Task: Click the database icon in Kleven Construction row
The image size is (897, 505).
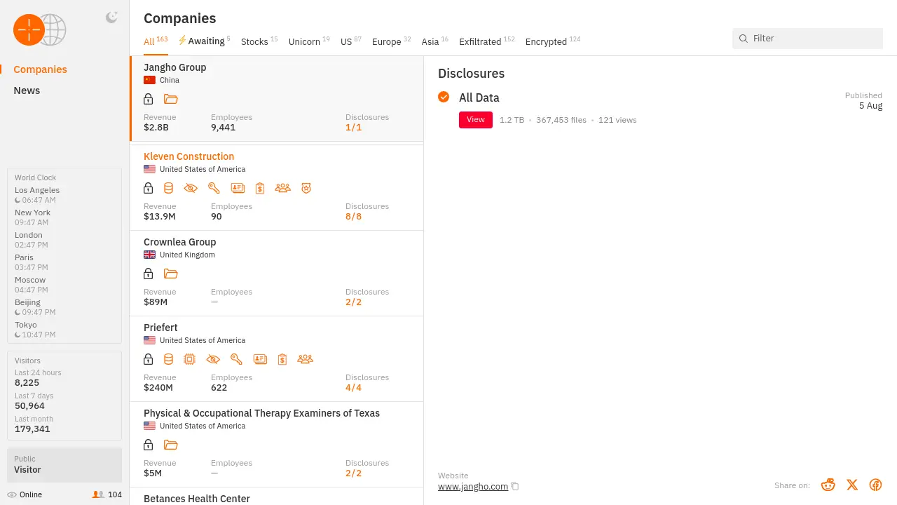Action: (168, 188)
